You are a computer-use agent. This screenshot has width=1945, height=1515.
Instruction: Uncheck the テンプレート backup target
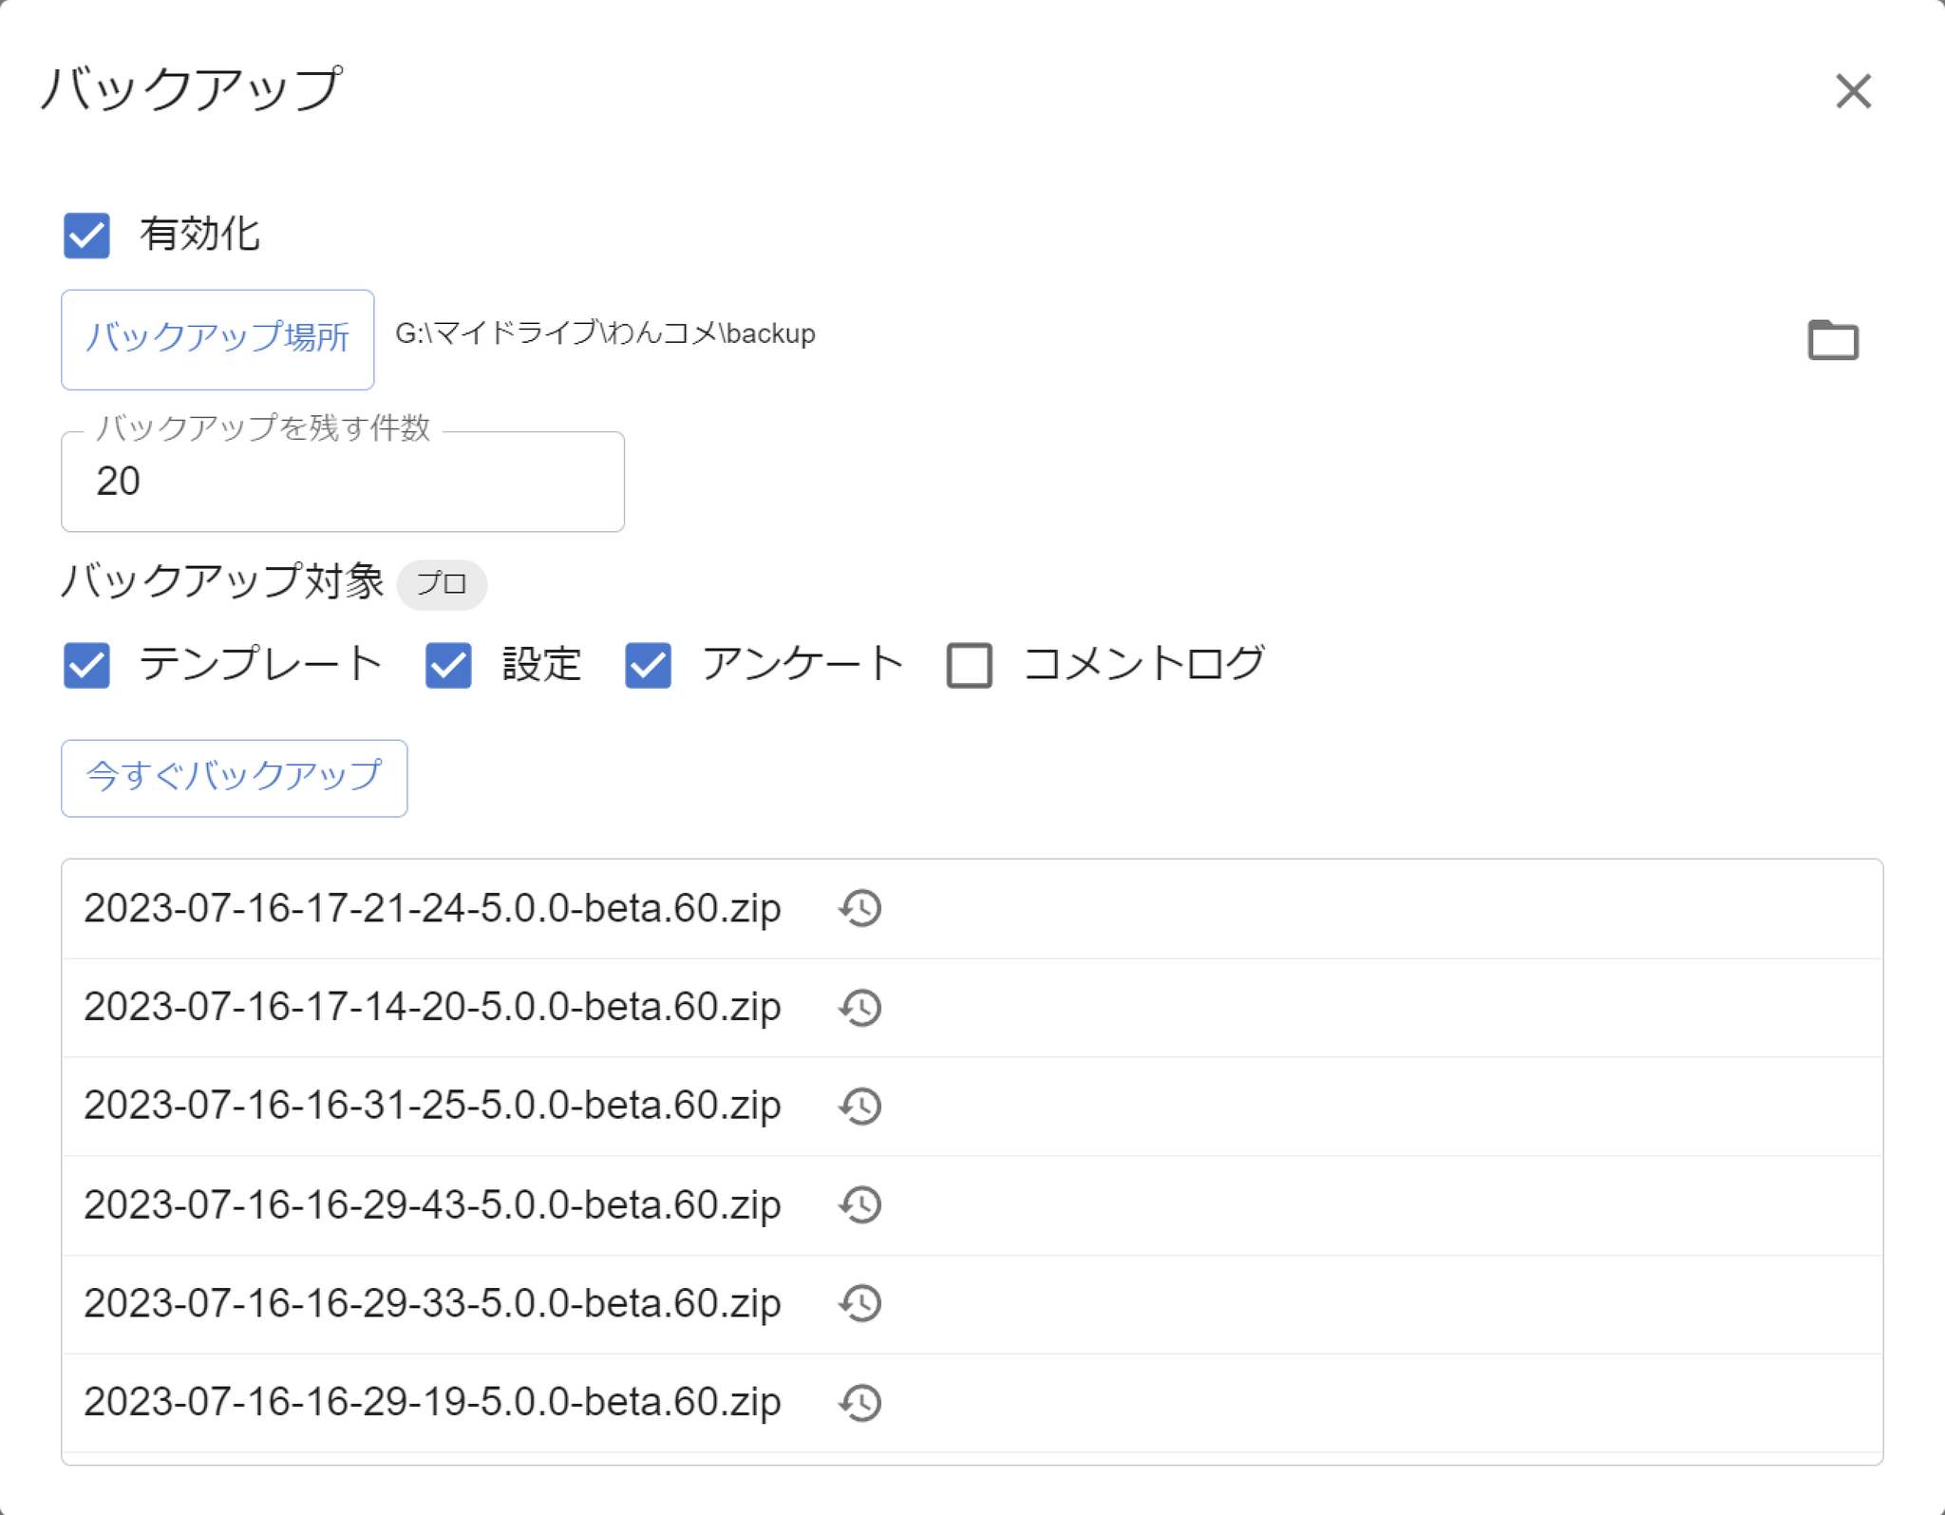click(87, 664)
